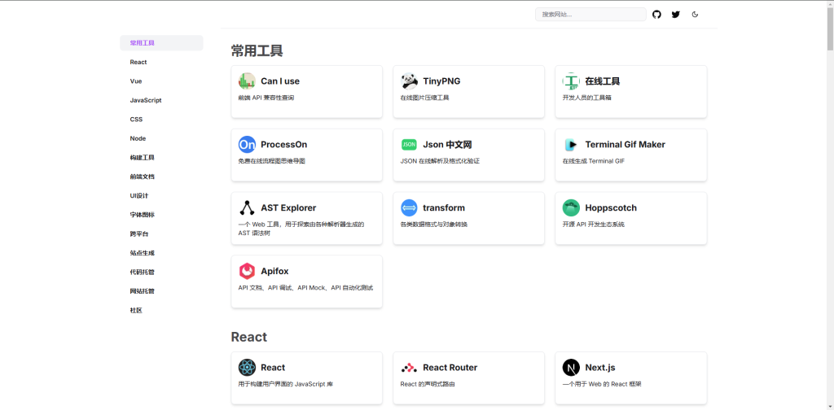Click description 开发人员的工具箱
Image resolution: width=834 pixels, height=410 pixels.
(586, 98)
